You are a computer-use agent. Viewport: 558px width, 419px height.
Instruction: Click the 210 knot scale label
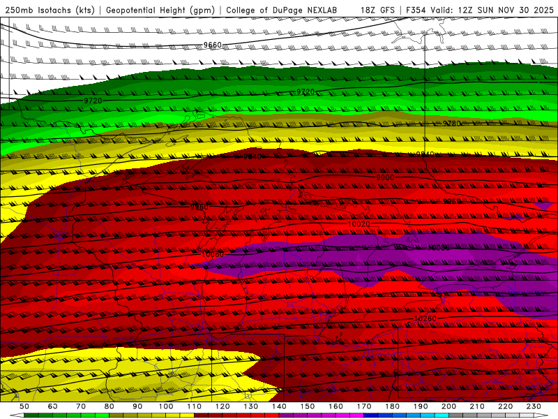tap(477, 406)
